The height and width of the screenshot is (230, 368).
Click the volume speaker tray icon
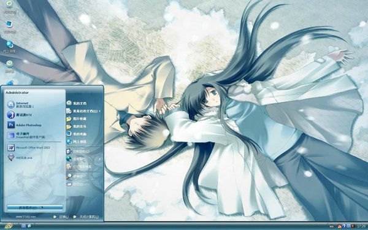(x=353, y=226)
